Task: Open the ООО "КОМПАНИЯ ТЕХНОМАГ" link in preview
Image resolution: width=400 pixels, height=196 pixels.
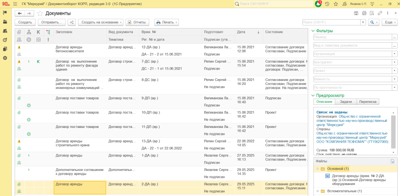Action: 352,142
